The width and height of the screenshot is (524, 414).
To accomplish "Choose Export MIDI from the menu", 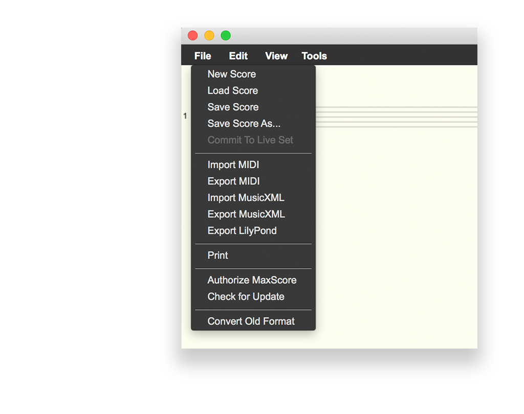I will 253,181.
